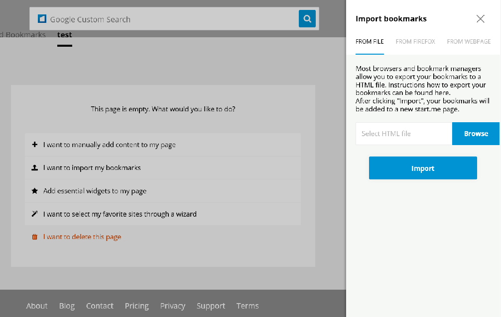Screen dimensions: 501x317
Task: Switch to the FROM WEBPAGE tab
Action: point(469,42)
